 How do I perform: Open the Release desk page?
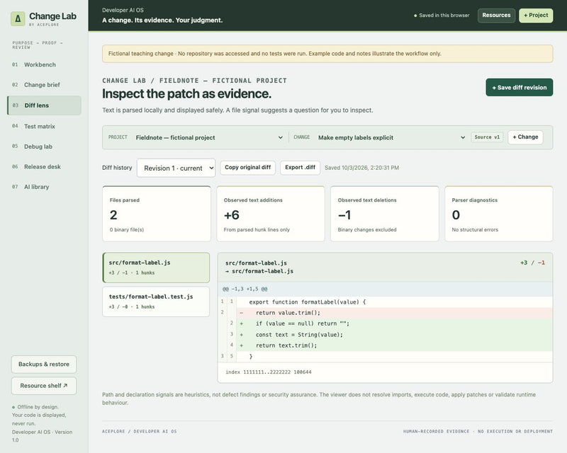(x=44, y=167)
